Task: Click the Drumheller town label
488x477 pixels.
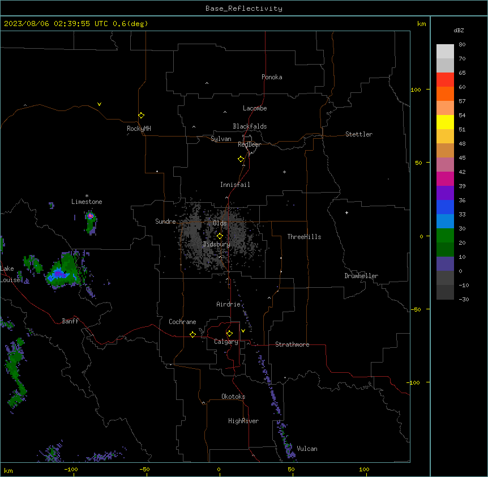Action: coord(361,276)
